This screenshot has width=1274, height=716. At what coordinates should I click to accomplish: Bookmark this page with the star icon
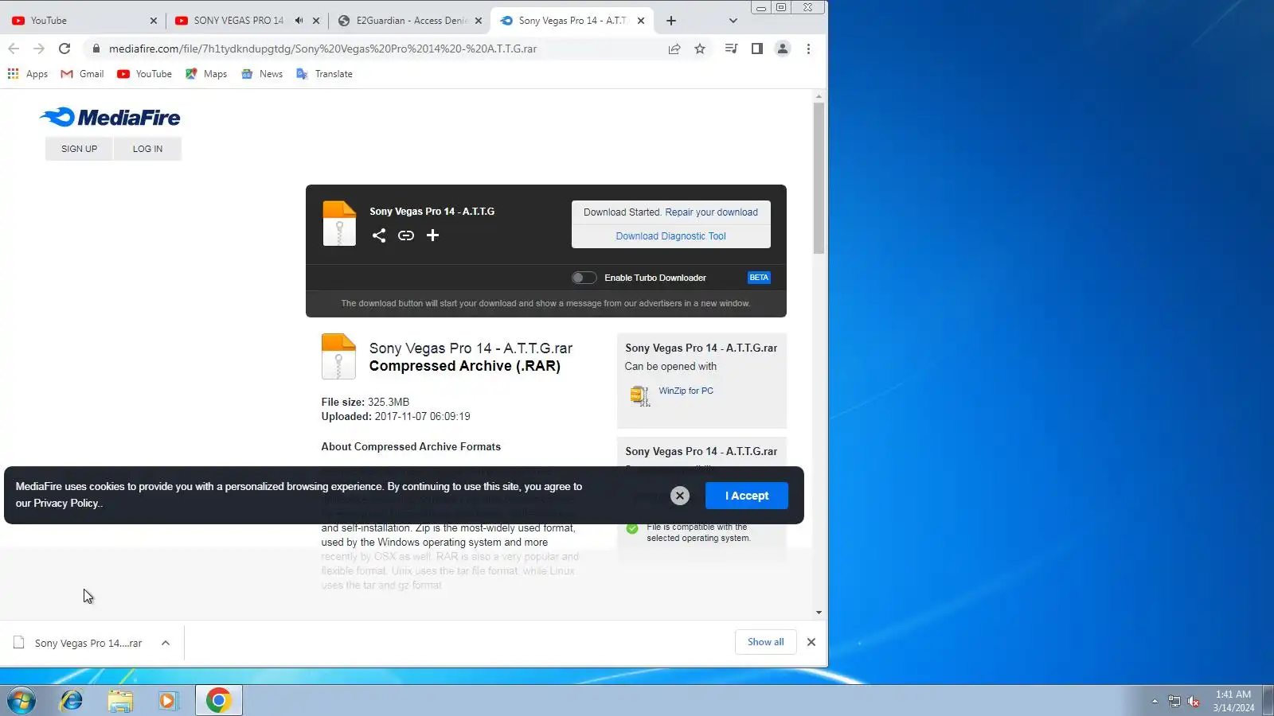pos(700,49)
